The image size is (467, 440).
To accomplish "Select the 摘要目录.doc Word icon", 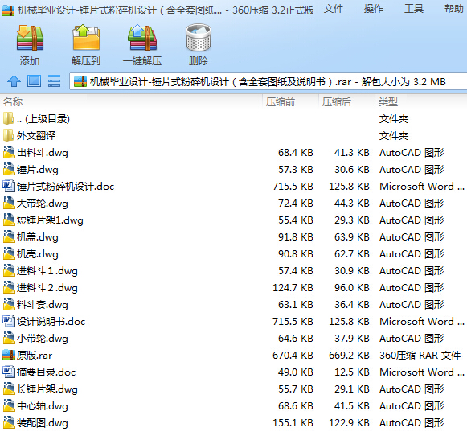I will pyautogui.click(x=9, y=372).
